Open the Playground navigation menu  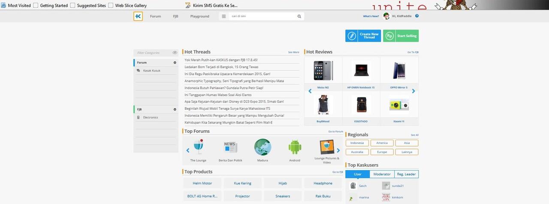tap(200, 16)
